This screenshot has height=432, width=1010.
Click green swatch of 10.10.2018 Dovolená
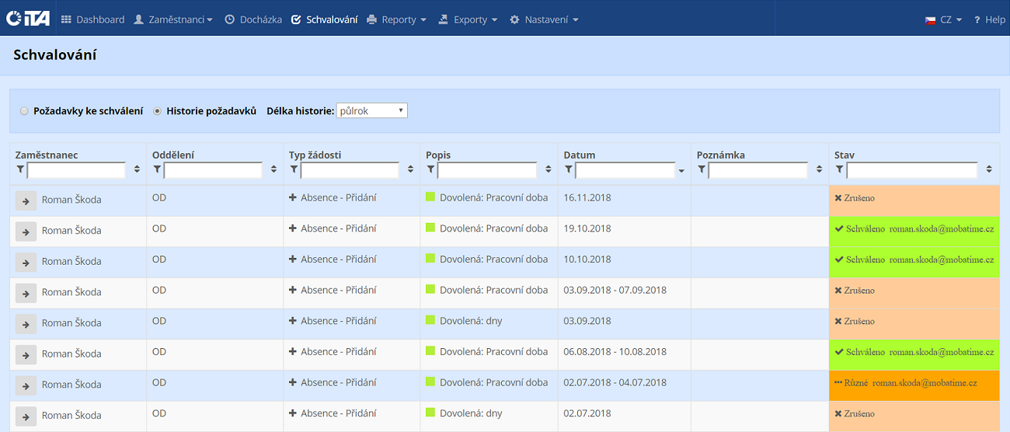coord(430,259)
